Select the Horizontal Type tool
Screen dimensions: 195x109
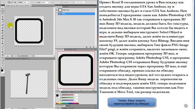[x=2, y=49]
